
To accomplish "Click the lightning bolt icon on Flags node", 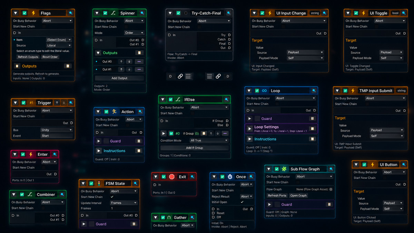I will tap(33, 13).
